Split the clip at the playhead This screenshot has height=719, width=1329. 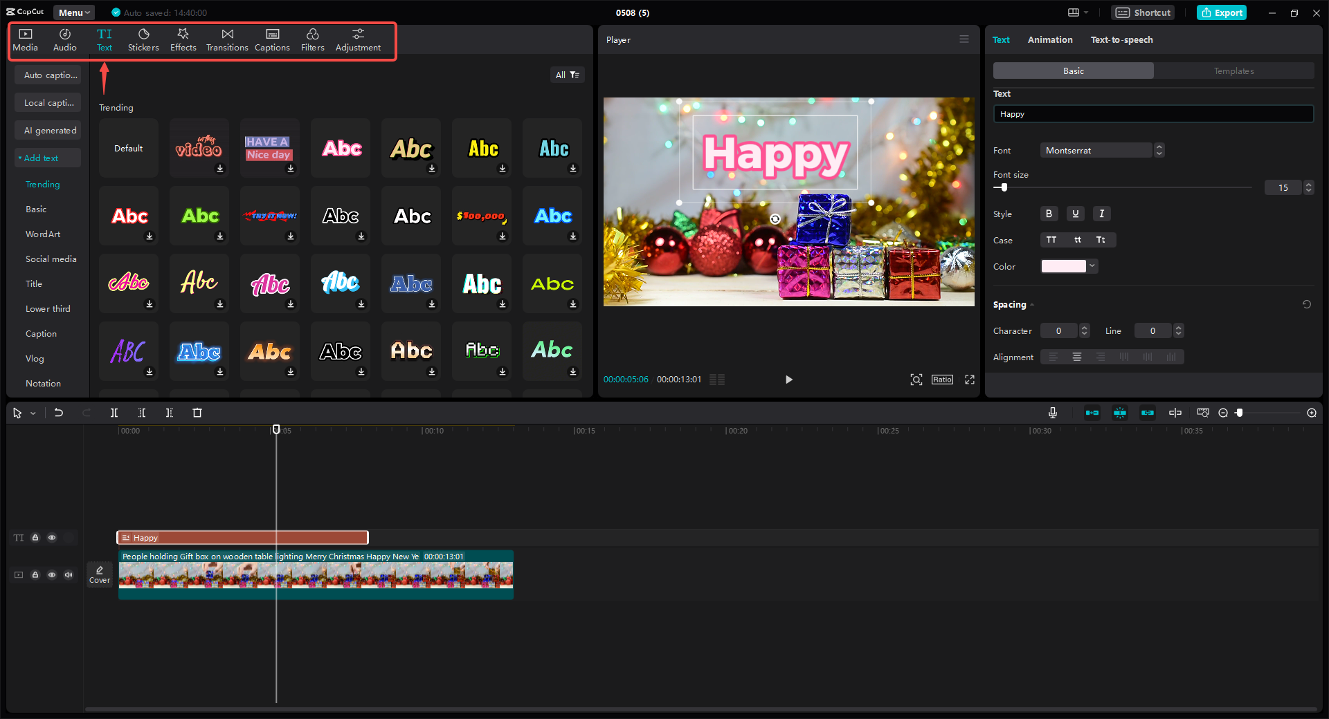114,413
